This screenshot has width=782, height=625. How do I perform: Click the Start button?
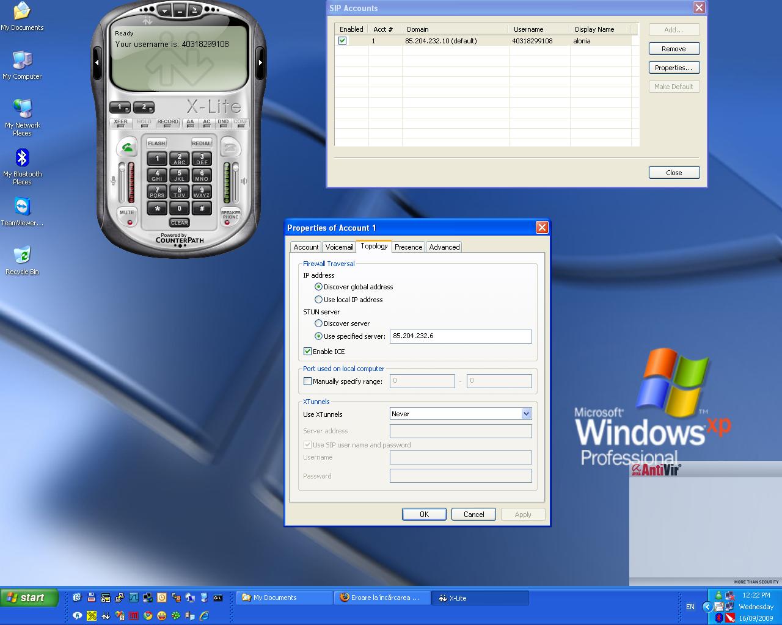click(x=29, y=598)
